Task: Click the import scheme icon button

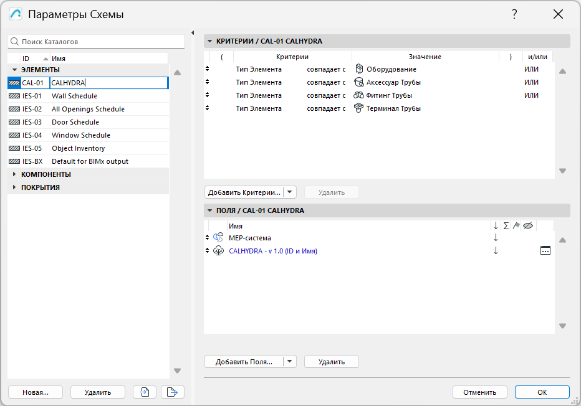Action: tap(145, 392)
